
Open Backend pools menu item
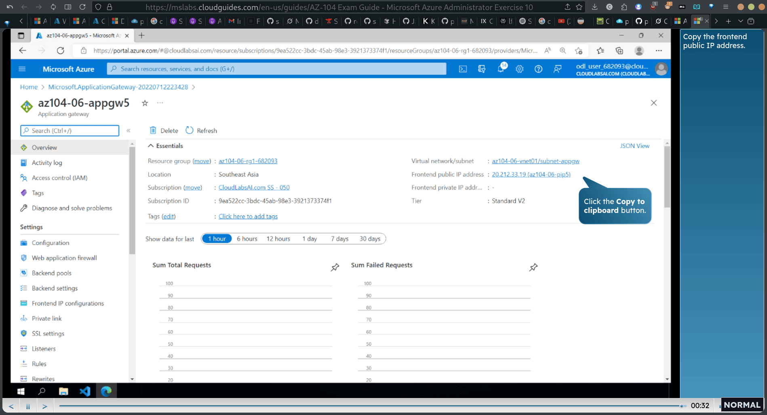click(x=70, y=273)
